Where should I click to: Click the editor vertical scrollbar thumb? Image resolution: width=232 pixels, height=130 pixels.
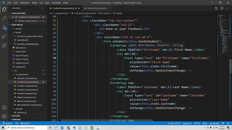pos(231,66)
